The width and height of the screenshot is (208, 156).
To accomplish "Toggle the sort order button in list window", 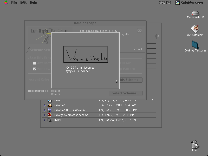I will 158,36.
